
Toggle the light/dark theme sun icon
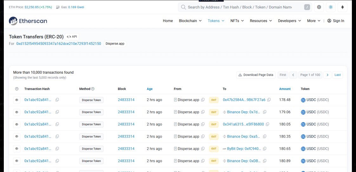coord(331,7)
